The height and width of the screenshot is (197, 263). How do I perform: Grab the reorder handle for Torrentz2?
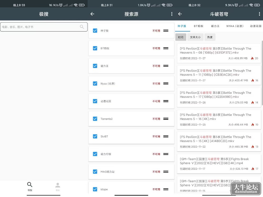(x=166, y=119)
